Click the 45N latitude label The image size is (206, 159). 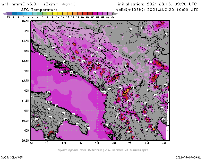coord(27,31)
